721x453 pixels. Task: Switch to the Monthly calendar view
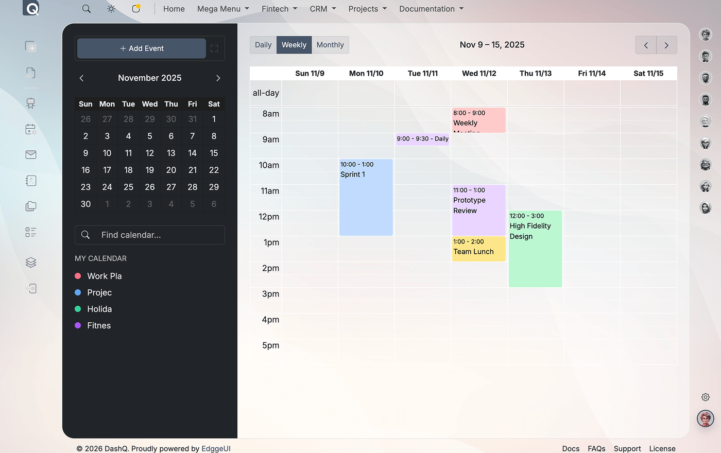pos(330,45)
